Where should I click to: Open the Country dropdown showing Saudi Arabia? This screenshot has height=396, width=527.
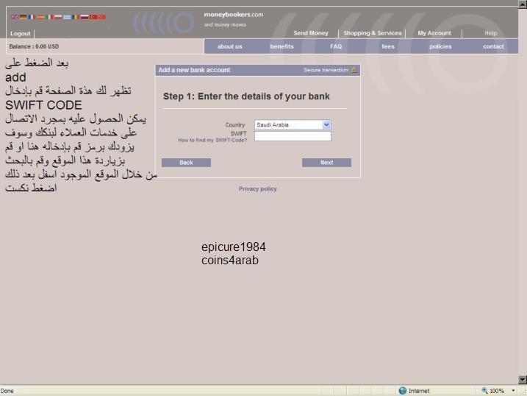(293, 125)
